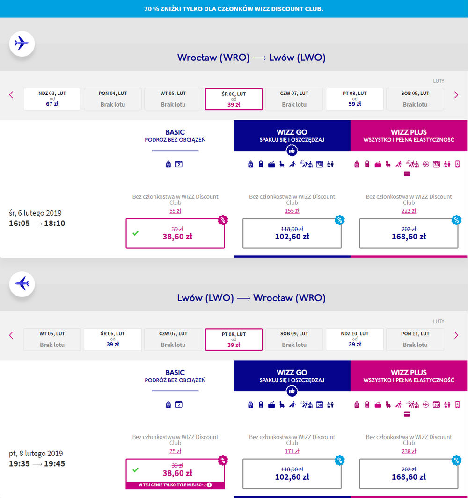Click seat icon in outbound WIZZ PLUS
This screenshot has width=468, height=498.
388,164
